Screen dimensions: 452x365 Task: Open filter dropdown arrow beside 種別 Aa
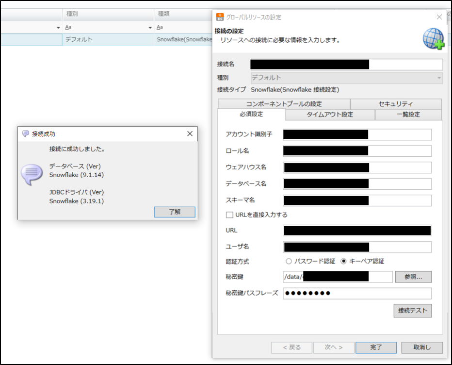[150, 28]
